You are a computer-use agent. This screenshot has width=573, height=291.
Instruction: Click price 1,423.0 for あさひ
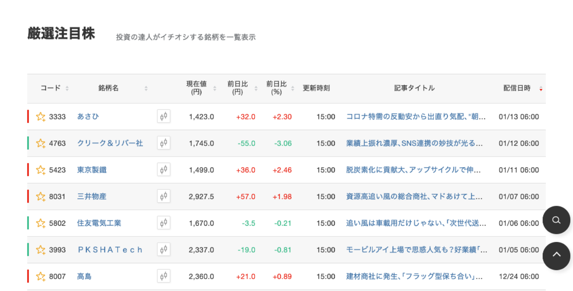pos(201,116)
